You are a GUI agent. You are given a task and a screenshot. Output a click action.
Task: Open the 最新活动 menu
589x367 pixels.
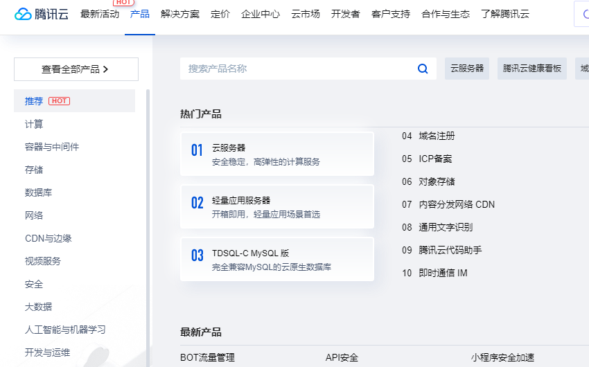coord(100,15)
